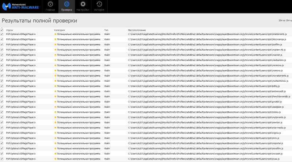Click the Результаты полной проверки heading
Screen dimensions: 292x162
(39, 20)
